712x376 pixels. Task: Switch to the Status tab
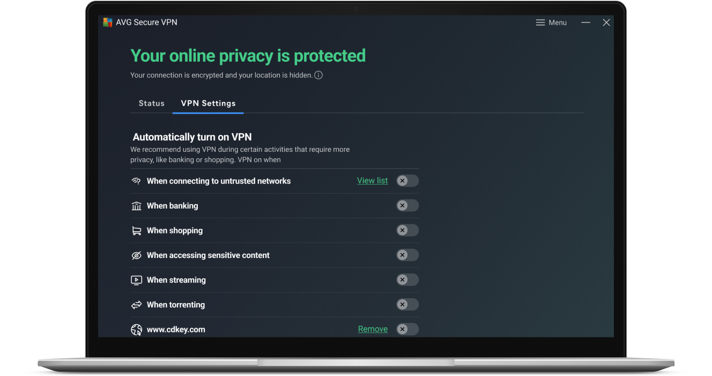[151, 103]
